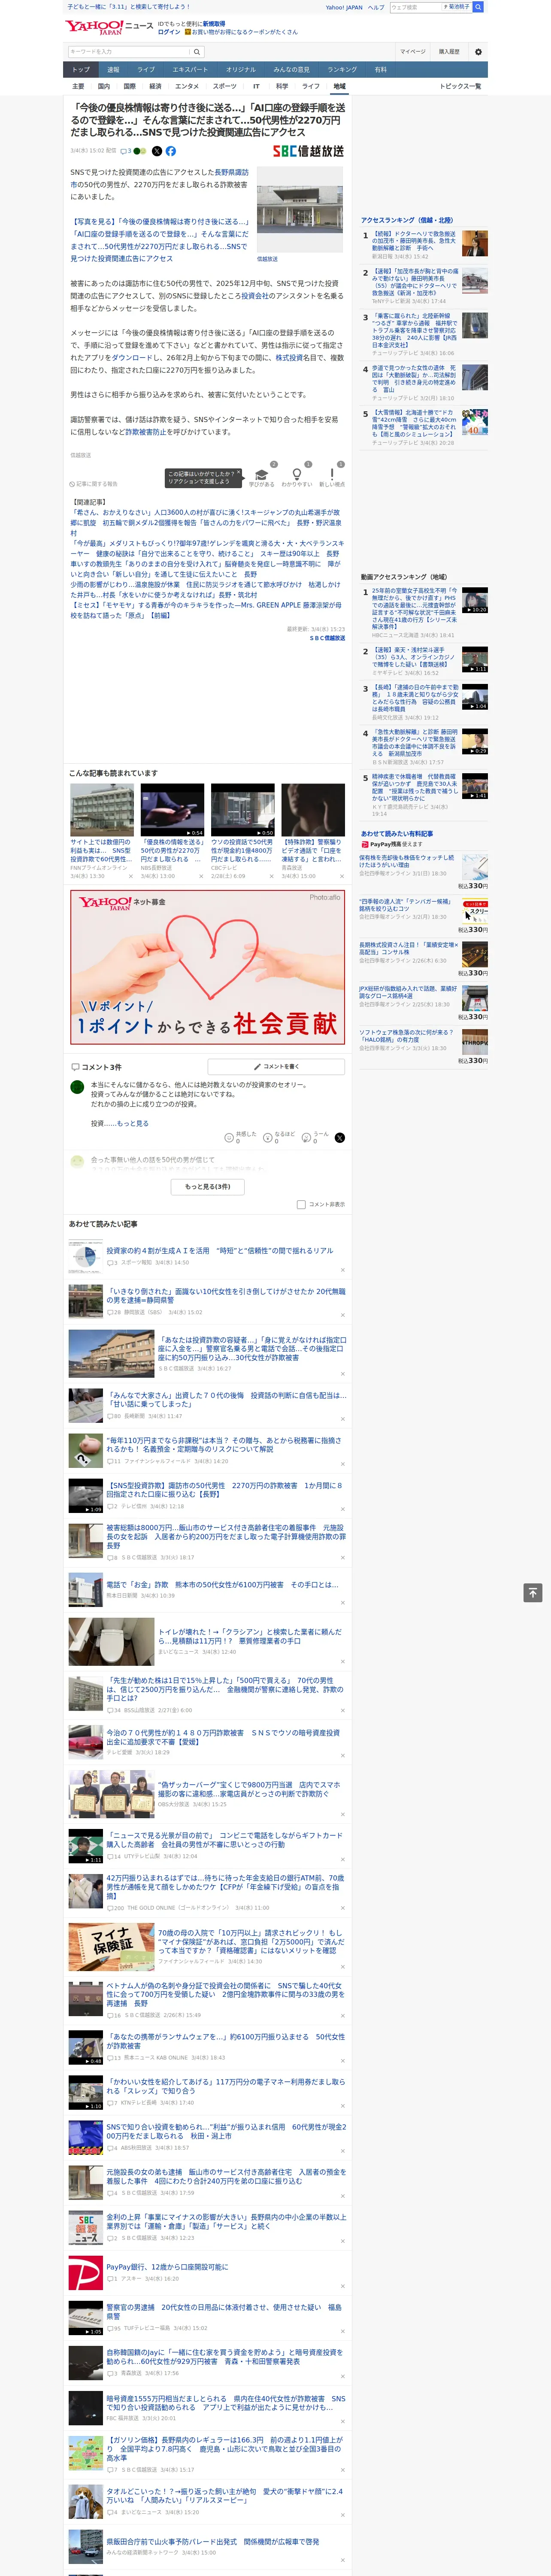Screen dimensions: 551x2576
Task: Click the コメントを書く button
Action: (276, 1067)
